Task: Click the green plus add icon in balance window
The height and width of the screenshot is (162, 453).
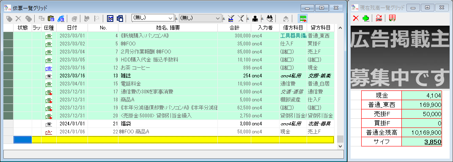Action: [366, 18]
